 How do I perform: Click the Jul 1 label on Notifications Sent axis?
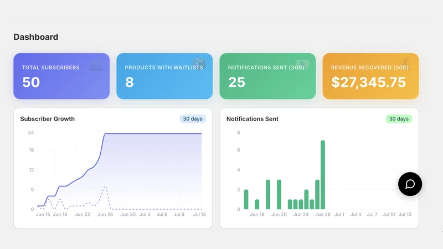(339, 215)
